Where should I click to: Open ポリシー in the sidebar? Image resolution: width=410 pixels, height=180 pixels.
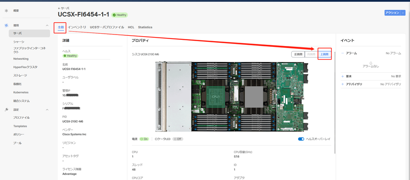(19, 134)
